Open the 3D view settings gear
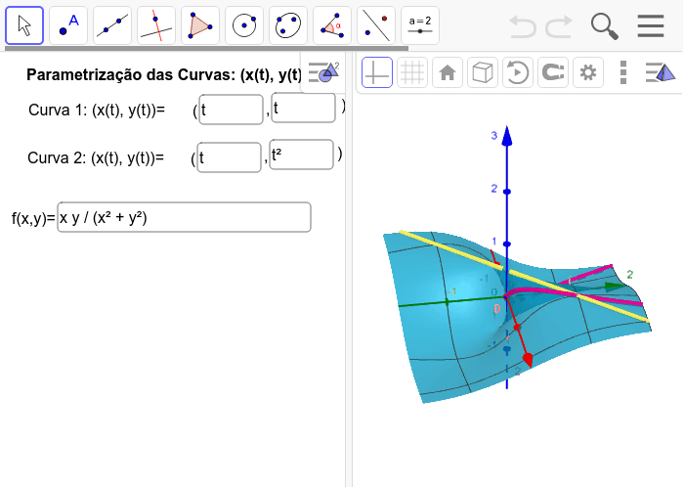The image size is (684, 489). click(588, 72)
